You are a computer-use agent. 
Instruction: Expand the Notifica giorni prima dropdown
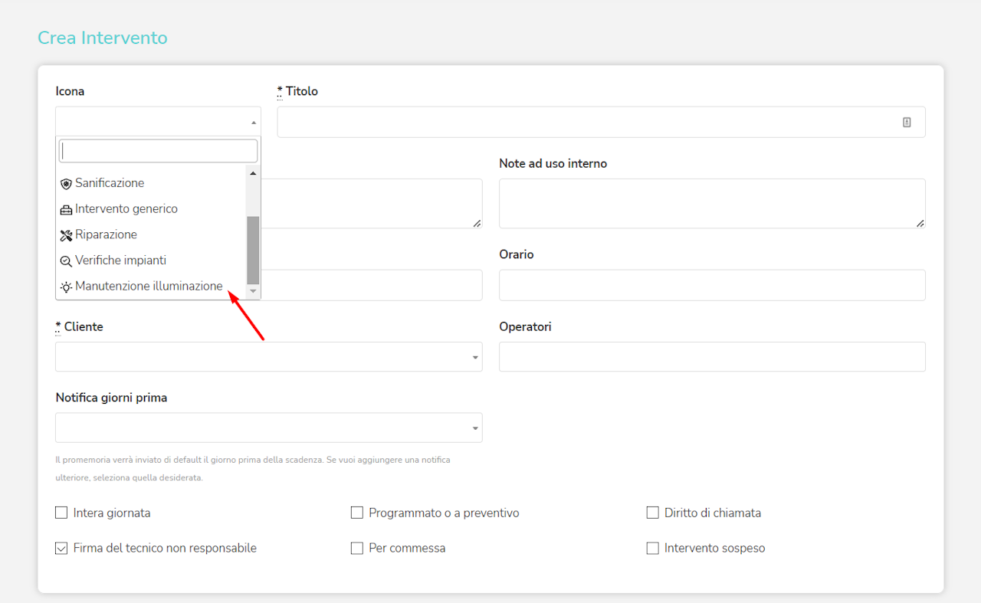click(268, 428)
